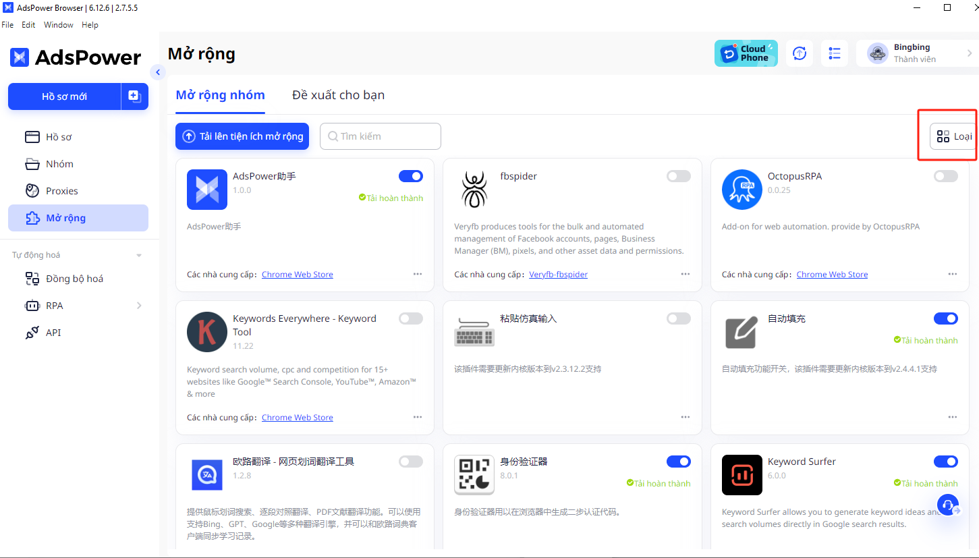The height and width of the screenshot is (558, 979).
Task: Open more options for AdsPower助手 card
Action: (418, 274)
